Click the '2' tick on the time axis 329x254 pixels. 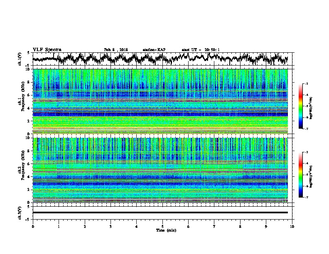(85, 227)
